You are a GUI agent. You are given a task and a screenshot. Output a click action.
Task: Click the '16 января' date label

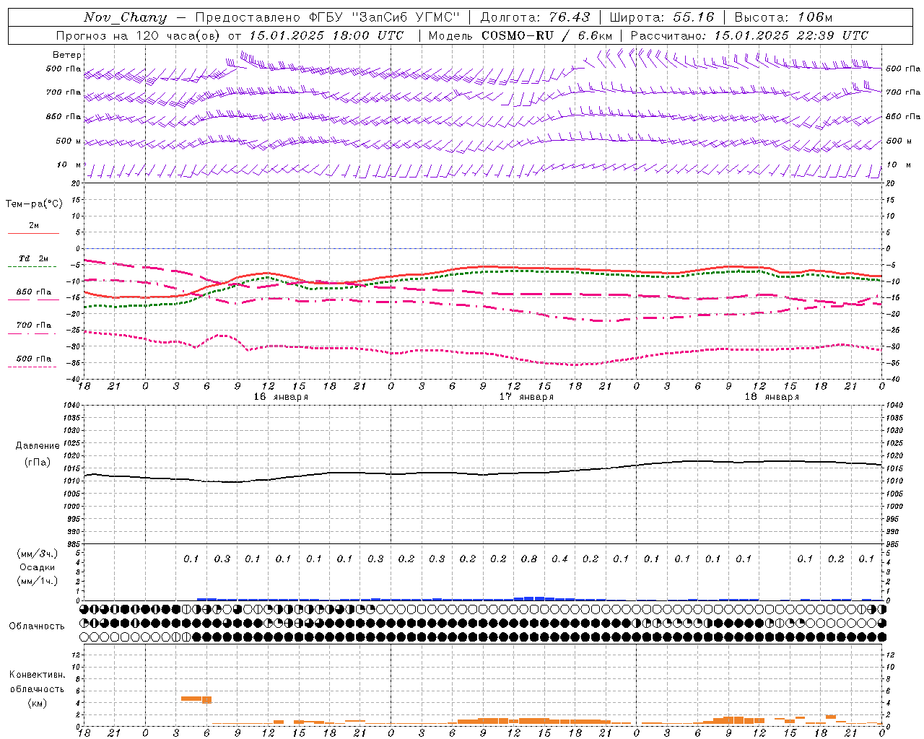(x=281, y=397)
